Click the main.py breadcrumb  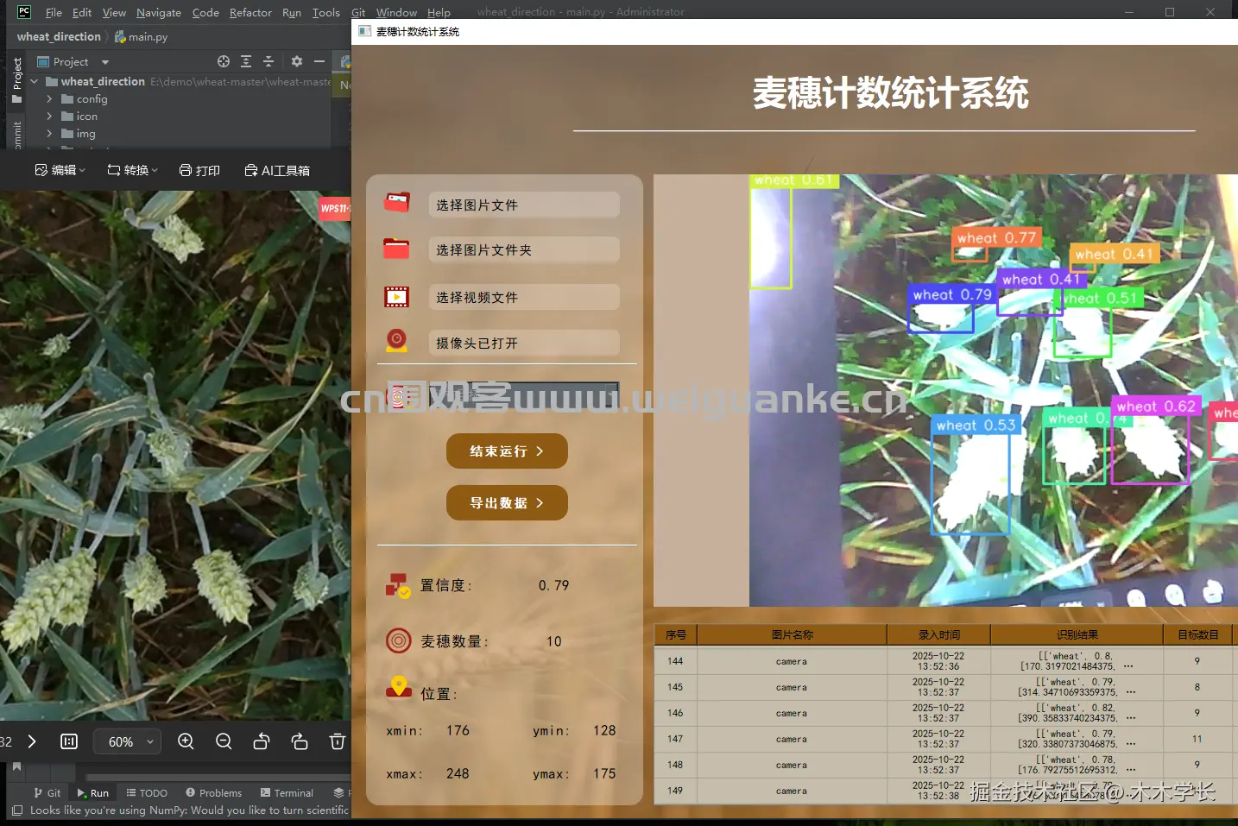click(141, 36)
